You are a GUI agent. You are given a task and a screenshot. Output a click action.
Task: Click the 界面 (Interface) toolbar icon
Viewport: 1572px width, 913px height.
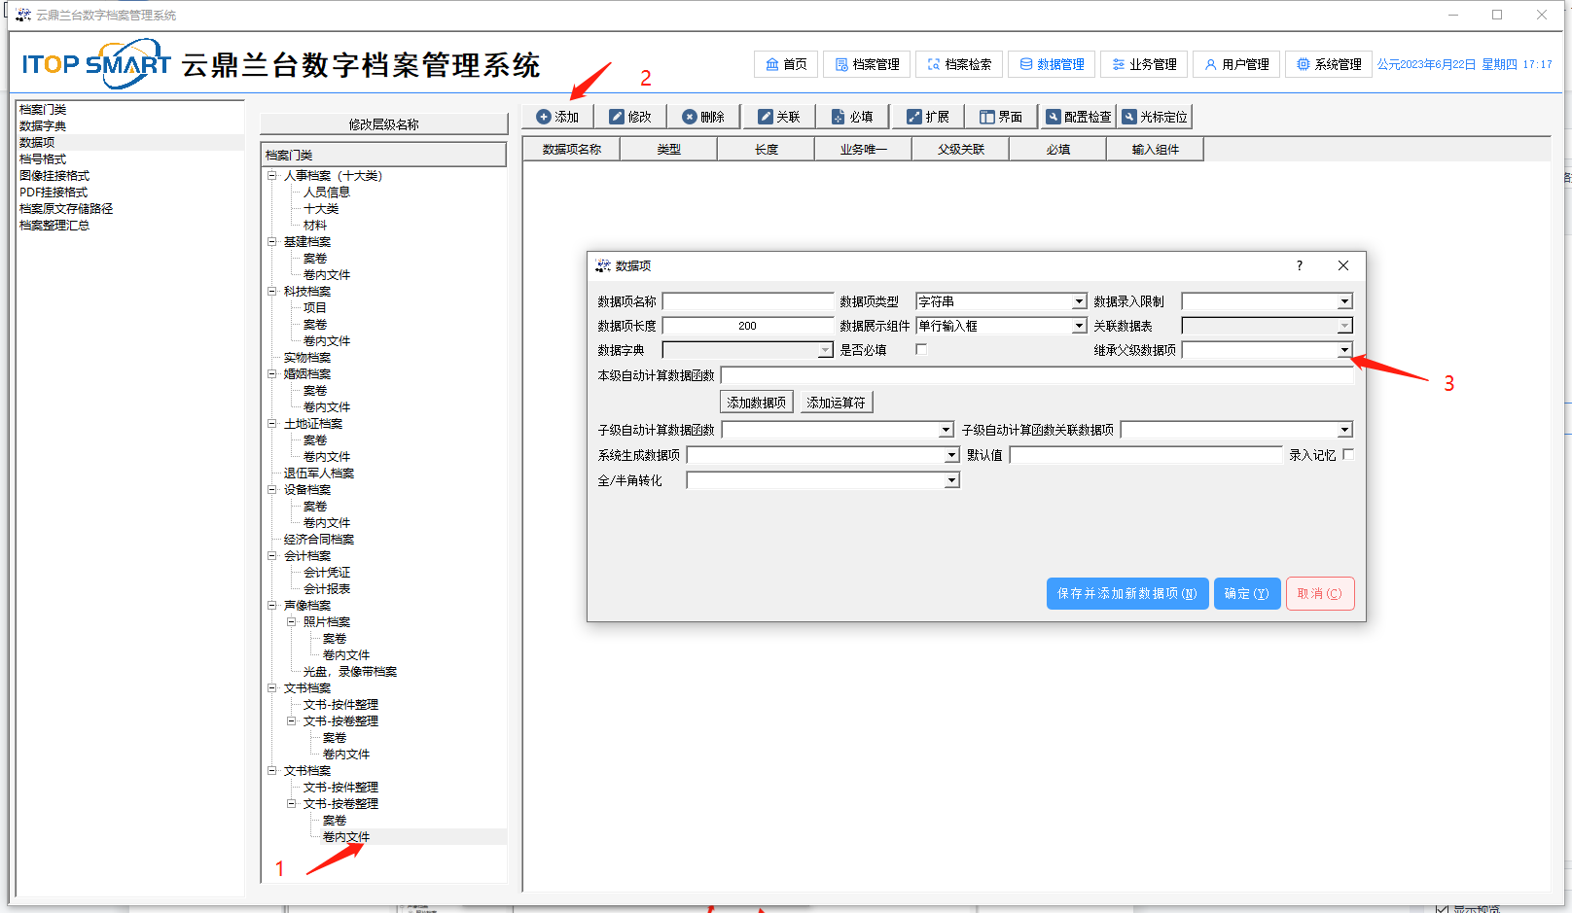coord(987,117)
